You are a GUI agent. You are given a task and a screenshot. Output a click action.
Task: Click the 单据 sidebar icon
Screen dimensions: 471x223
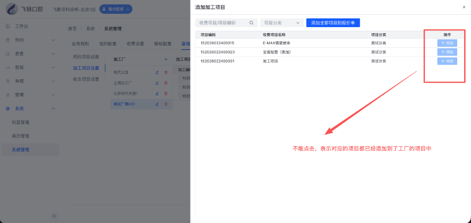coord(8,81)
